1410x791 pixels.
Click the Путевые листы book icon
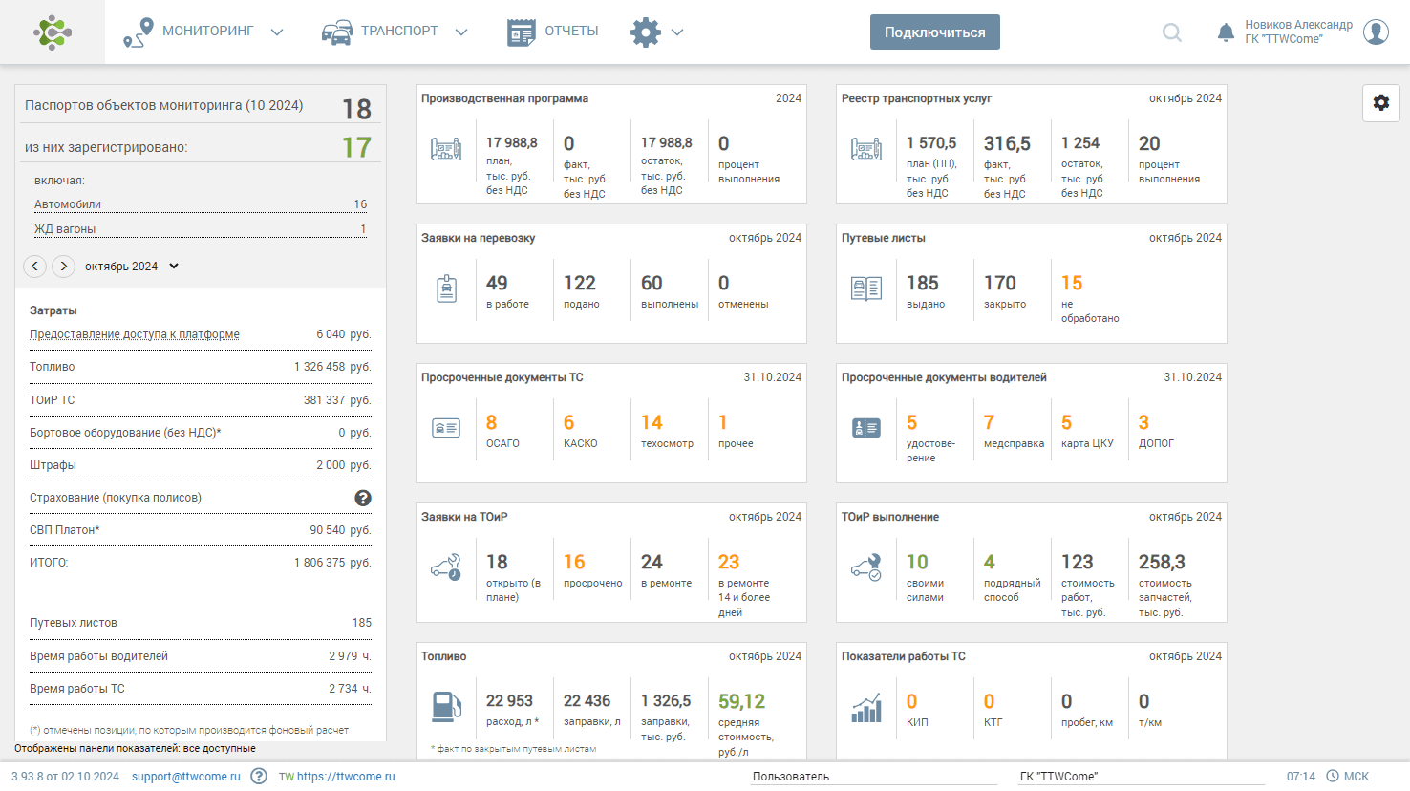[x=866, y=289]
